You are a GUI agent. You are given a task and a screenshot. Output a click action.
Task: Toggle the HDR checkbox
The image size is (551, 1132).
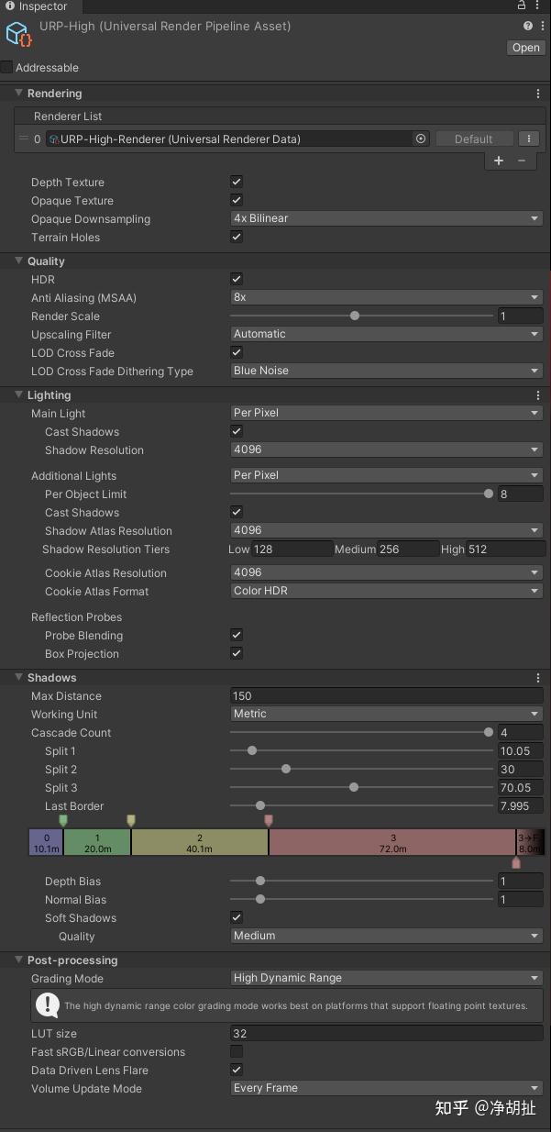pyautogui.click(x=237, y=279)
